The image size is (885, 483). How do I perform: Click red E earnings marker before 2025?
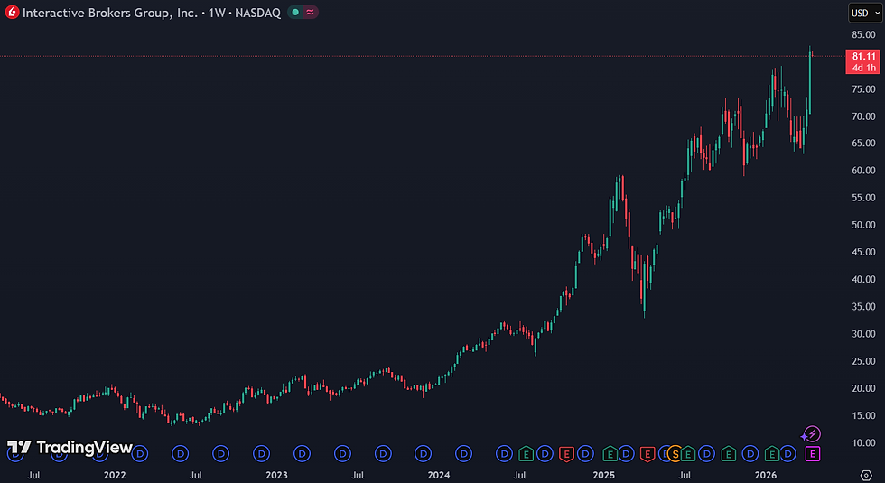pos(567,453)
